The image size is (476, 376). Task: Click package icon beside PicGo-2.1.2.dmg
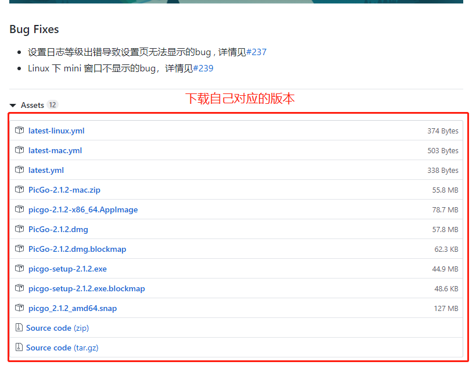[x=19, y=229]
